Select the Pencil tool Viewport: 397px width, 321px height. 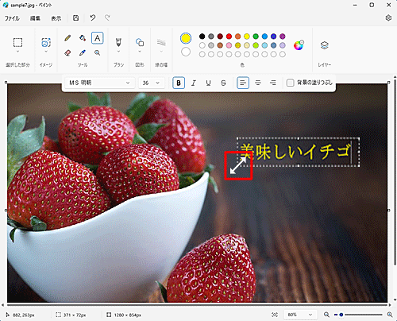pos(67,38)
